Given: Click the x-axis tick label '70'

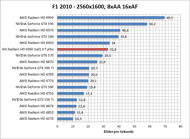Looking at the screenshot, I should (165, 126).
